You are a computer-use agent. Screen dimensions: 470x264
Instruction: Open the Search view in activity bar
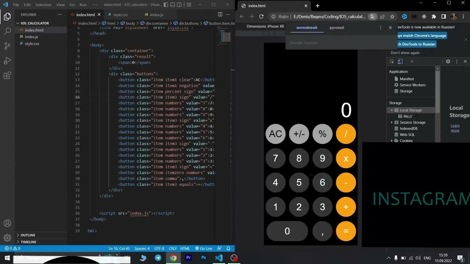[7, 31]
